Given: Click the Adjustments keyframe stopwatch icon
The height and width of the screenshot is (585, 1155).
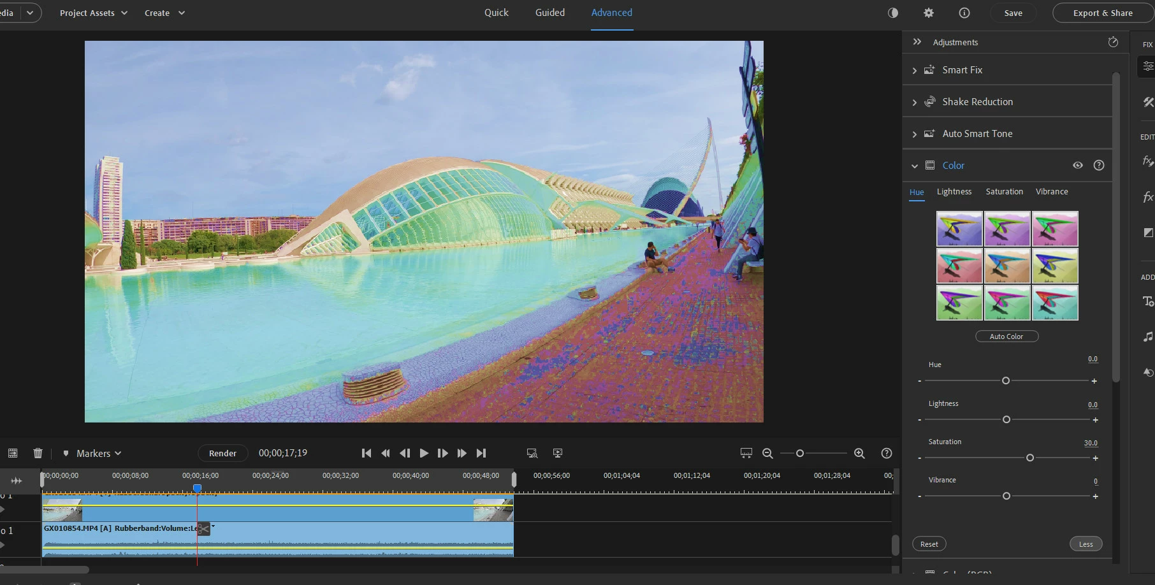Looking at the screenshot, I should [1113, 41].
